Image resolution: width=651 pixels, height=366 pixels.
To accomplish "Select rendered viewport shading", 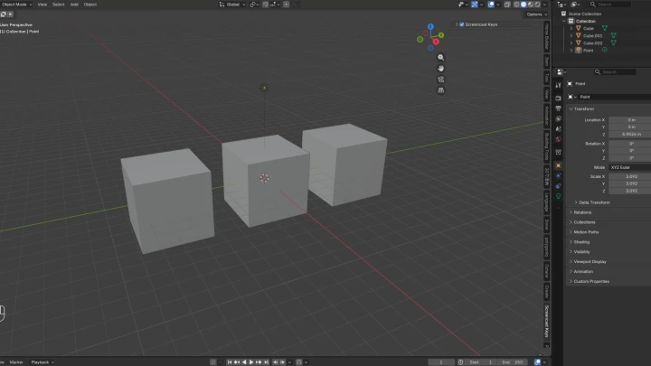I will [x=538, y=5].
